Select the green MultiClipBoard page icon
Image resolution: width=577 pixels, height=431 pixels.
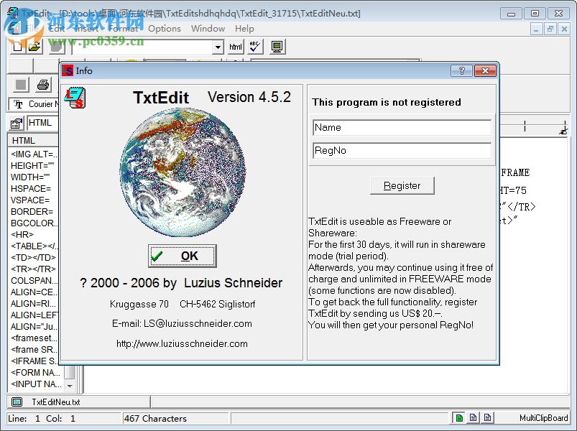(459, 417)
